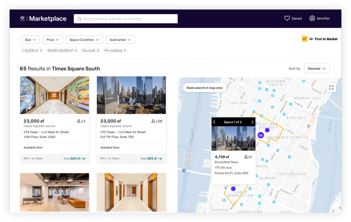This screenshot has height=222, width=351.
Task: Click the occupancy icon showing 25
Action: [246, 157]
